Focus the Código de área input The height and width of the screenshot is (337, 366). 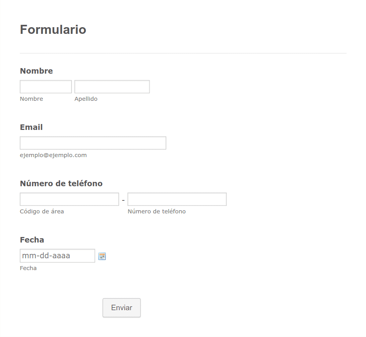[69, 199]
